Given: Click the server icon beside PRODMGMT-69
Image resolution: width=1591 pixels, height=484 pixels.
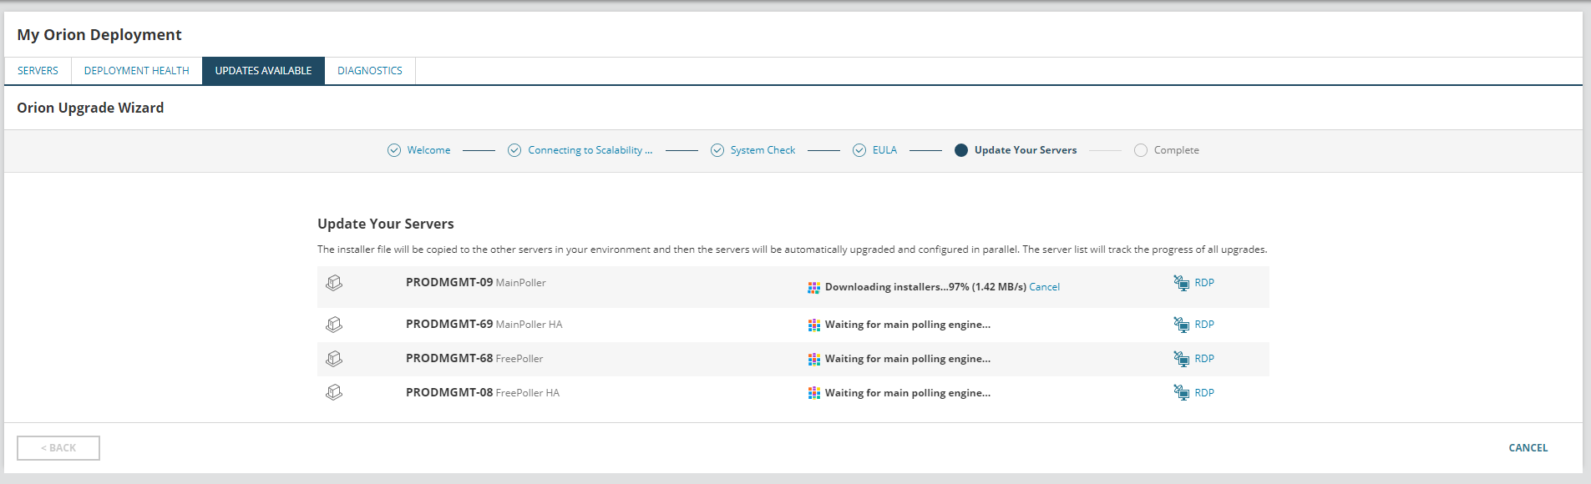Looking at the screenshot, I should pos(334,325).
